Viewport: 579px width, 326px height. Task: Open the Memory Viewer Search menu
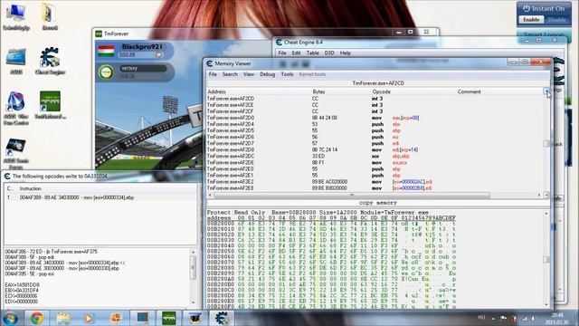pyautogui.click(x=230, y=74)
